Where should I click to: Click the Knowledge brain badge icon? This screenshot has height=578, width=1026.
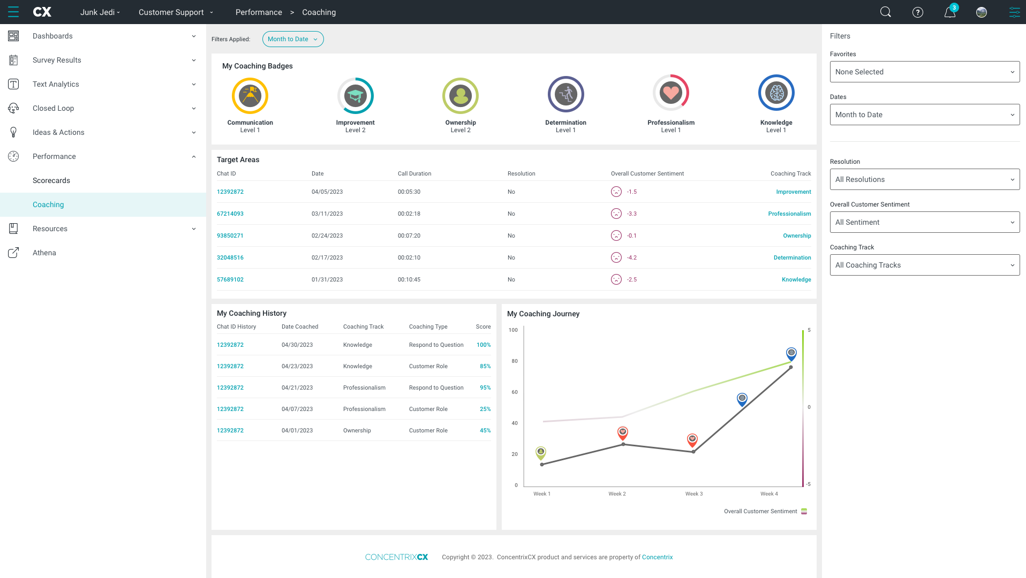coord(776,93)
